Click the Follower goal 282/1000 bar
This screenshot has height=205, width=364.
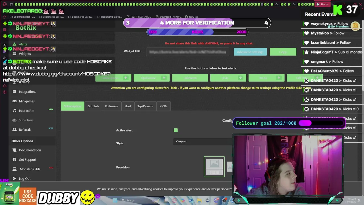pyautogui.click(x=289, y=123)
